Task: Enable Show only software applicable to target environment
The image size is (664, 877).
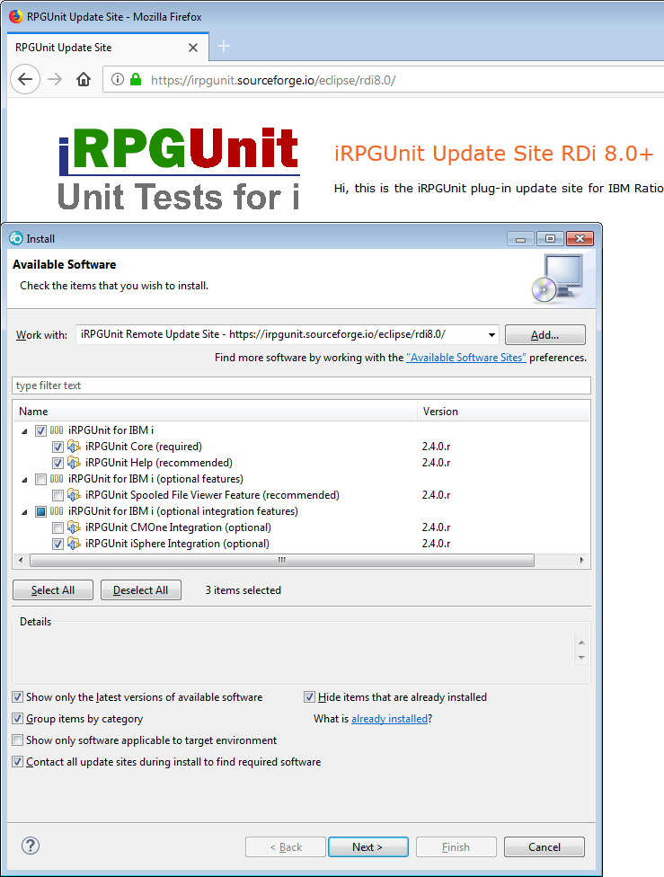Action: pyautogui.click(x=18, y=740)
